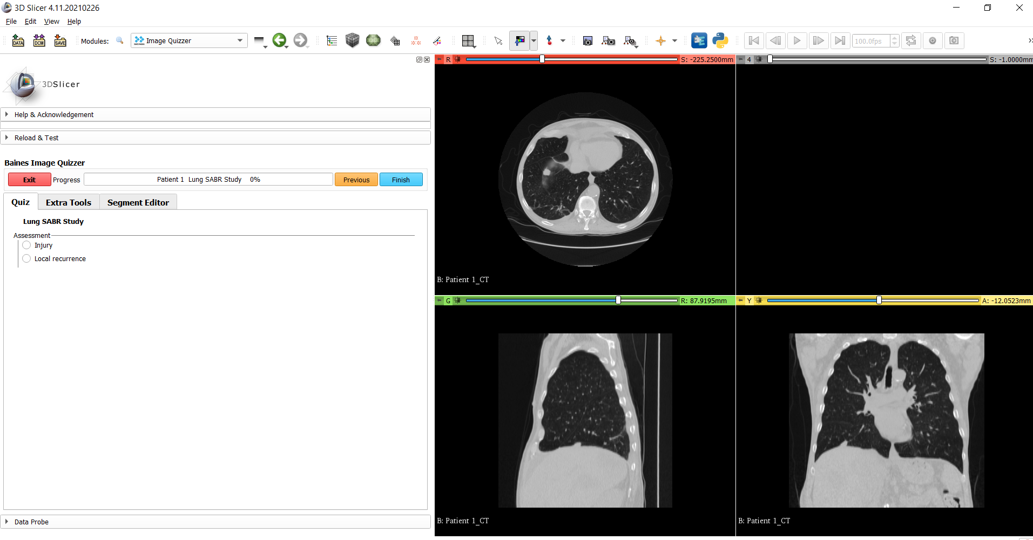This screenshot has height=540, width=1033.
Task: Go back to previous module with green arrow
Action: [279, 40]
